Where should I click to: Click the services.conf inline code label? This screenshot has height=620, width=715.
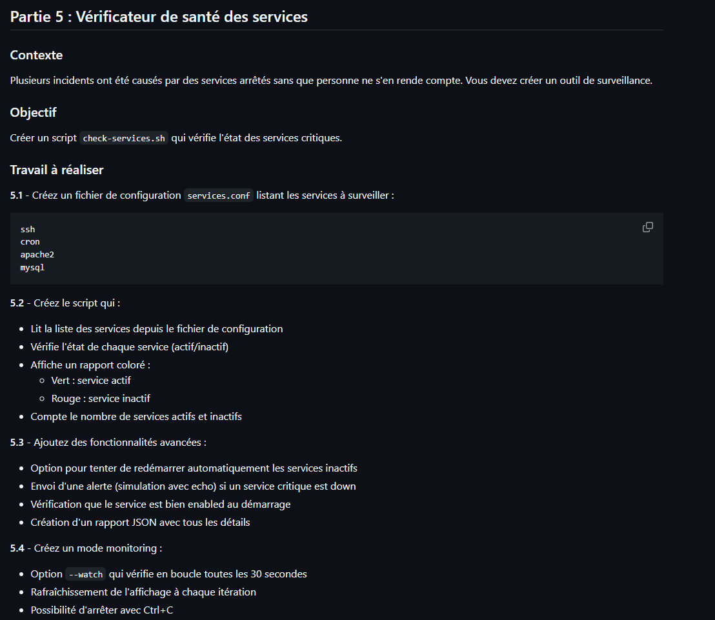click(x=218, y=195)
